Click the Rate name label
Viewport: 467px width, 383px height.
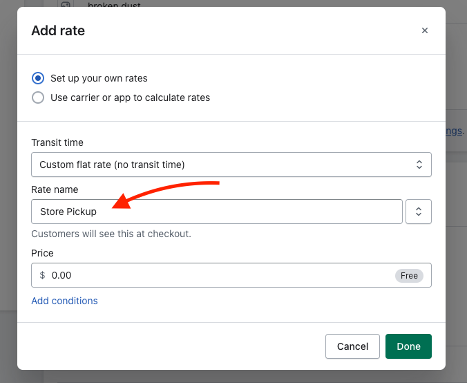point(55,189)
